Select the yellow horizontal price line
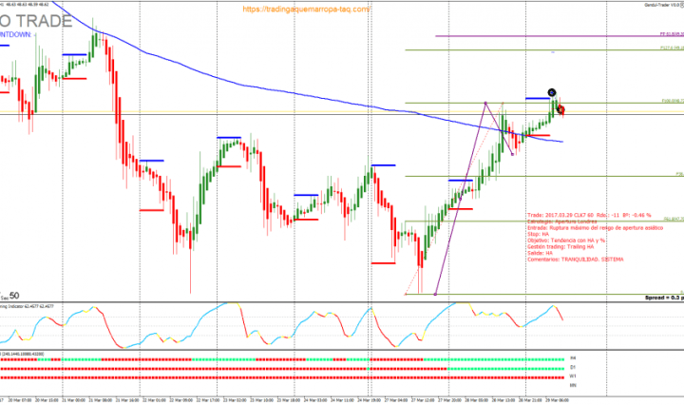The image size is (684, 405). (x=285, y=114)
